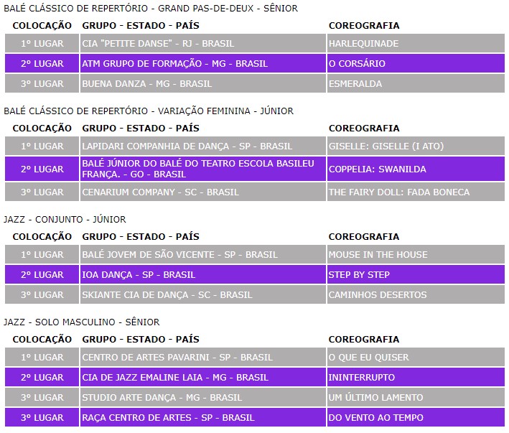The height and width of the screenshot is (433, 509).
Task: Click the O Corsário choreography cell
Action: [x=357, y=64]
